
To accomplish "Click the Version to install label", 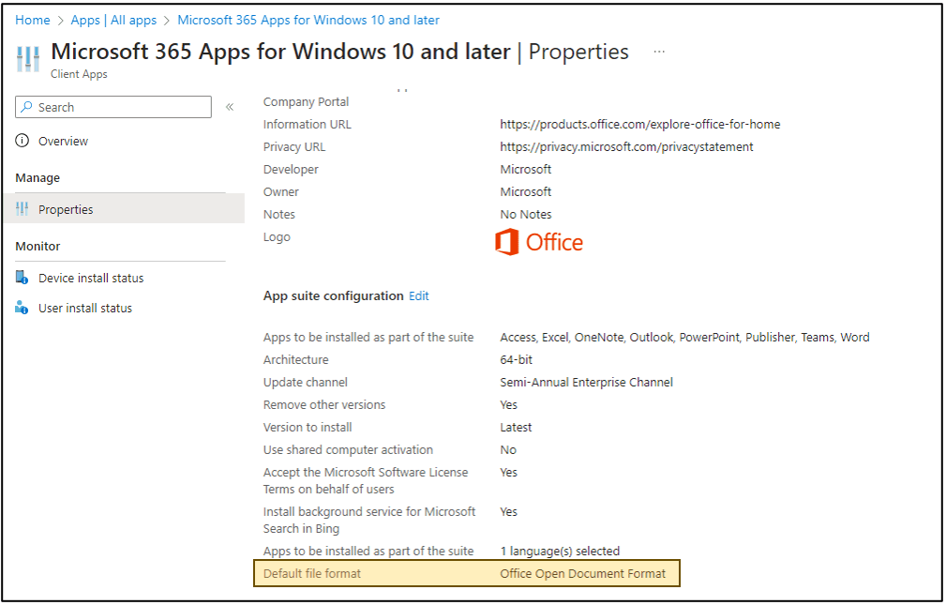I will (x=308, y=427).
